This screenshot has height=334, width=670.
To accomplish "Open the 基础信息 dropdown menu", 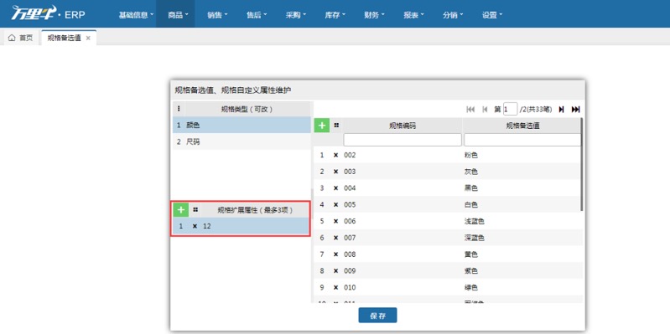I will (136, 15).
